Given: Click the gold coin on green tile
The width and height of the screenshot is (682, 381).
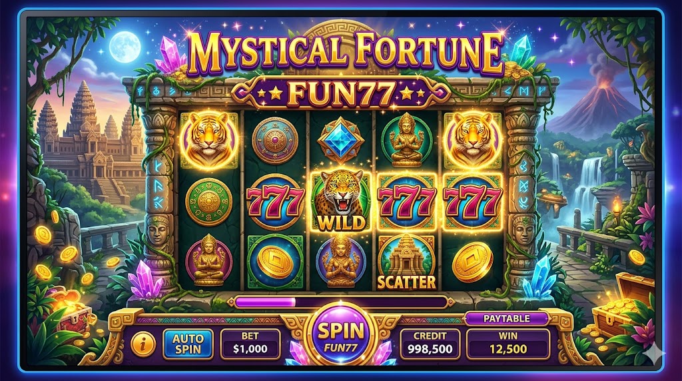Looking at the screenshot, I should 275,261.
